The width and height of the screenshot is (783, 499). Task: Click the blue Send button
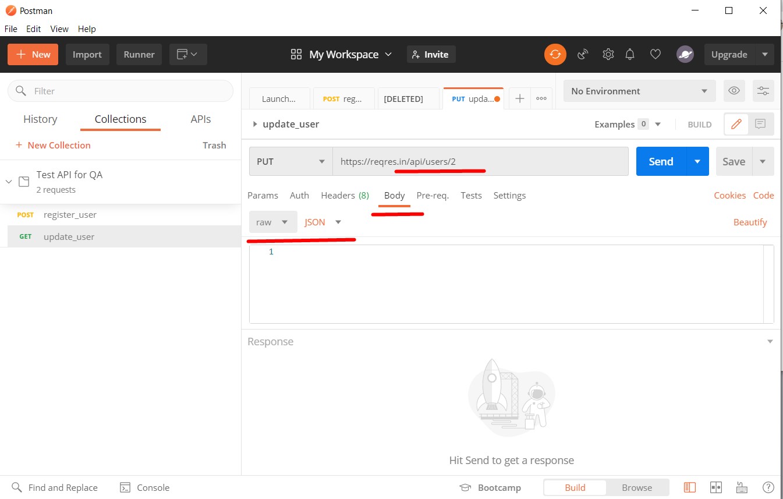click(x=661, y=161)
